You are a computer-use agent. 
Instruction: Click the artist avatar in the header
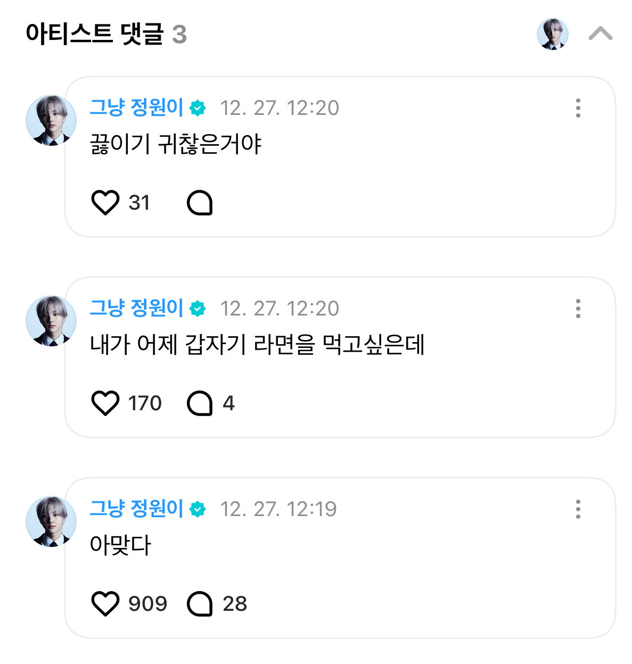552,34
